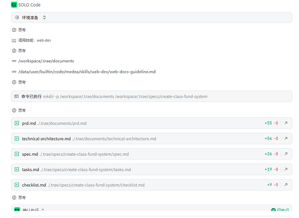Open the prd.md file row

coord(152,123)
